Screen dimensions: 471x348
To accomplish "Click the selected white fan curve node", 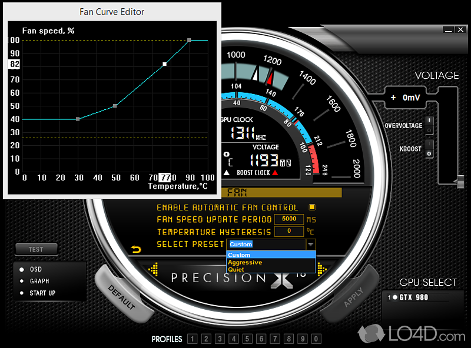I will click(165, 64).
